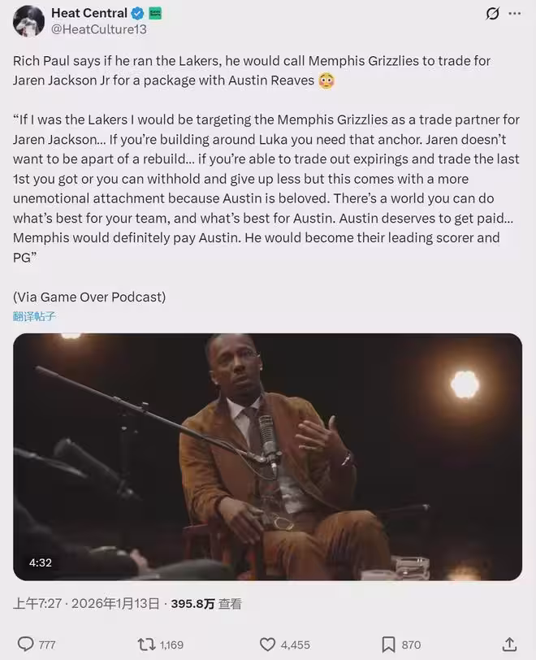Viewport: 536px width, 660px height.
Task: Repost using the retweet icon
Action: (x=147, y=644)
